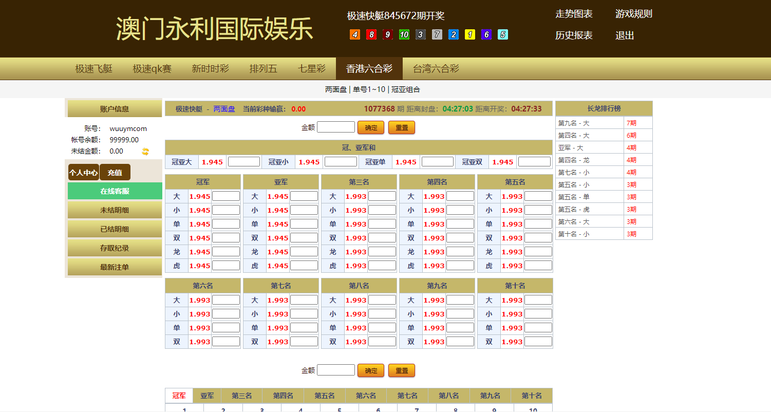Click the orange number 4 ball
The height and width of the screenshot is (412, 771).
click(x=354, y=34)
